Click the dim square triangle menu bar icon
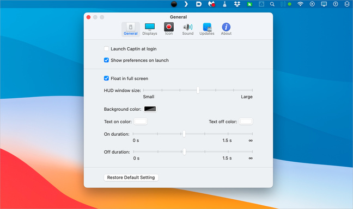Image resolution: width=353 pixels, height=209 pixels. pos(261,4)
